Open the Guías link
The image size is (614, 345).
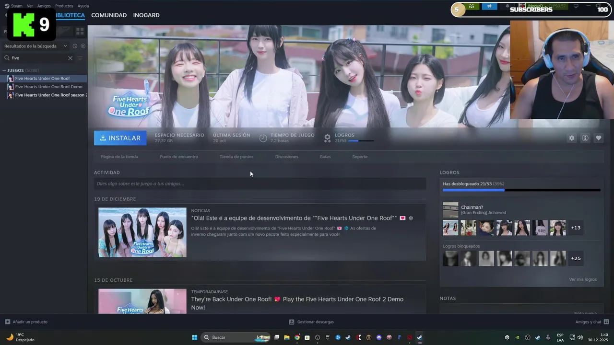(325, 157)
